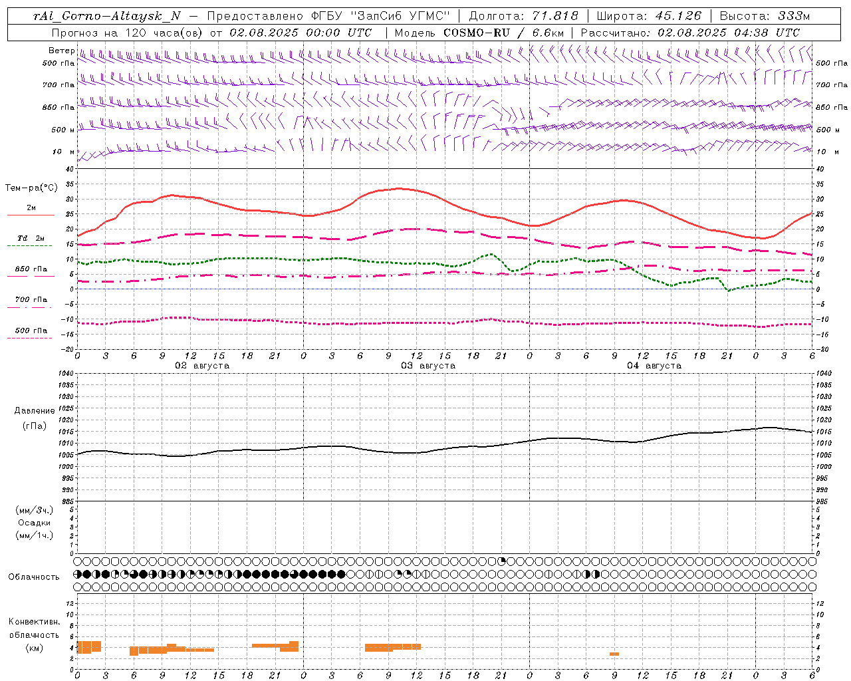The height and width of the screenshot is (681, 851).
Task: Click the provider text ФГБУ "ЗапСиб УГМС"
Action: point(381,15)
